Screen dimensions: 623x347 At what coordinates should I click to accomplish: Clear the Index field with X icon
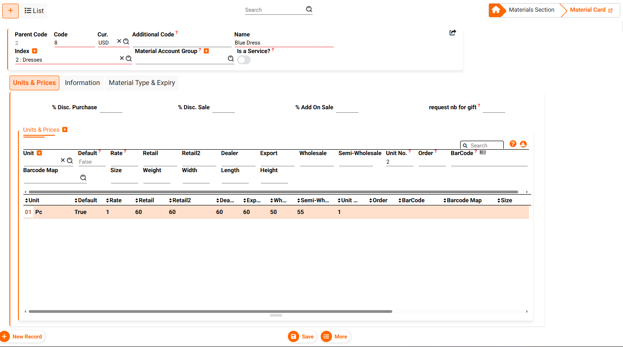[x=121, y=58]
